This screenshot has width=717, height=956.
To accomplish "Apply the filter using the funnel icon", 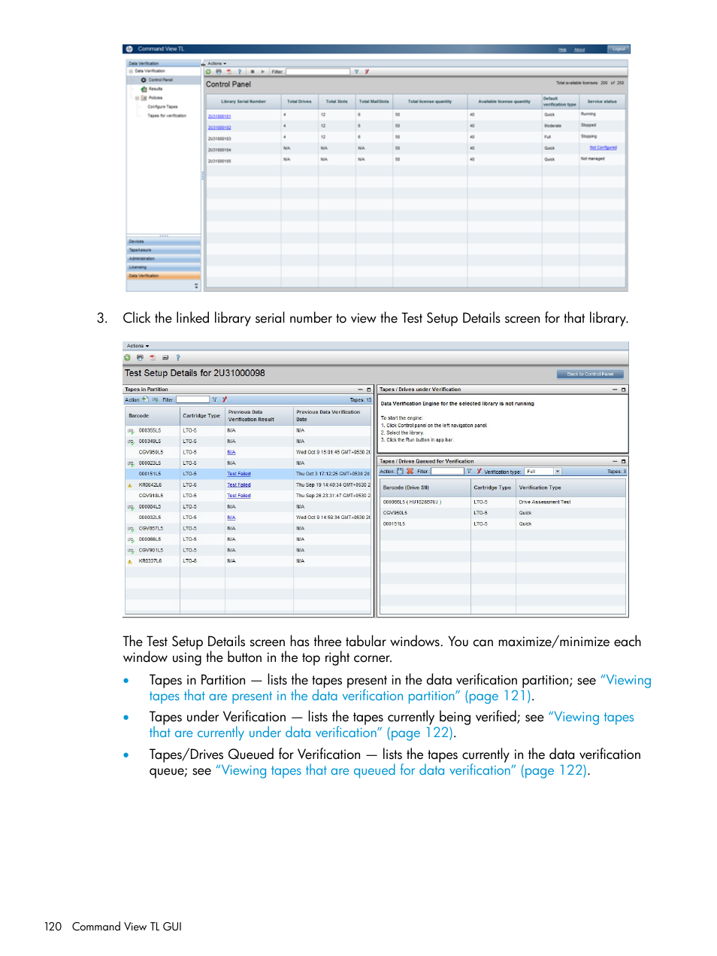I will pyautogui.click(x=356, y=71).
